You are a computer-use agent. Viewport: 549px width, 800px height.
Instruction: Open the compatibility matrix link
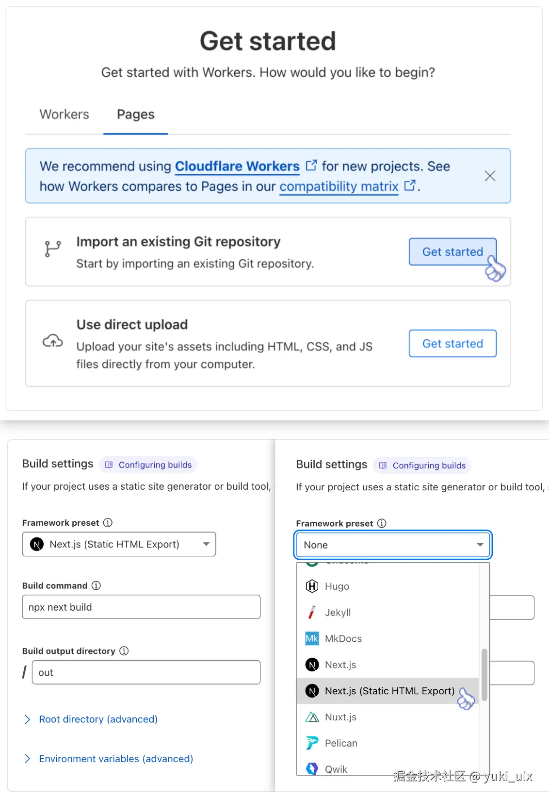point(339,186)
